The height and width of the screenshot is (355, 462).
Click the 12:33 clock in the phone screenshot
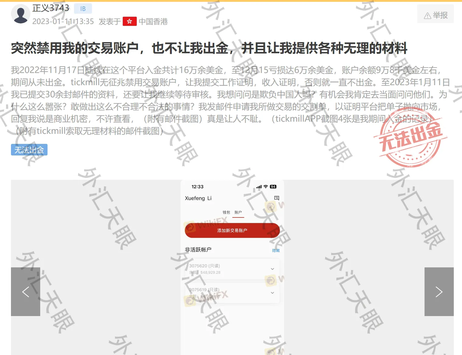point(197,186)
